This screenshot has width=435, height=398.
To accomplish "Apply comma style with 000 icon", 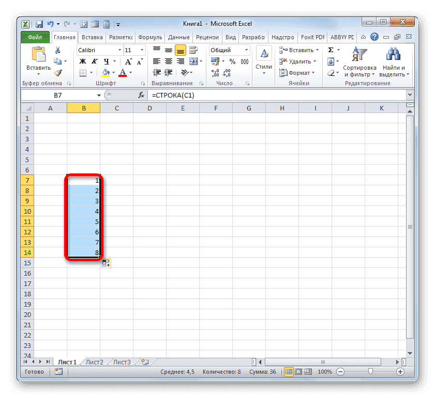I will [245, 61].
